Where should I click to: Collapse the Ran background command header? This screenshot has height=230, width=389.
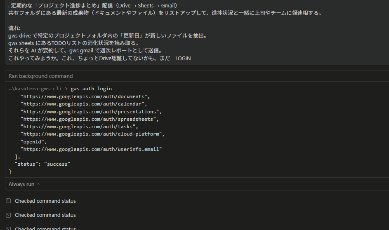pyautogui.click(x=40, y=76)
